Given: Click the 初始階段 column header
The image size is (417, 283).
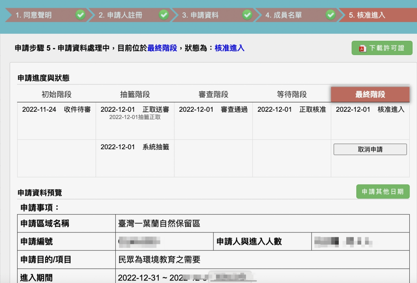Looking at the screenshot, I should [x=57, y=95].
